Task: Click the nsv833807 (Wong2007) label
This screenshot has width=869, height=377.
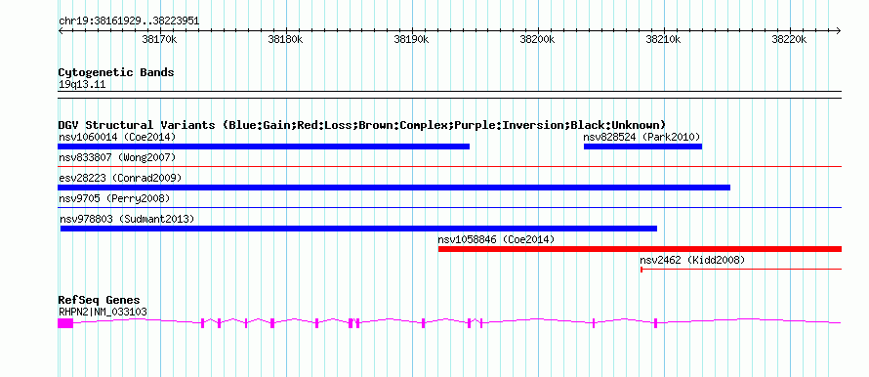Action: click(117, 158)
